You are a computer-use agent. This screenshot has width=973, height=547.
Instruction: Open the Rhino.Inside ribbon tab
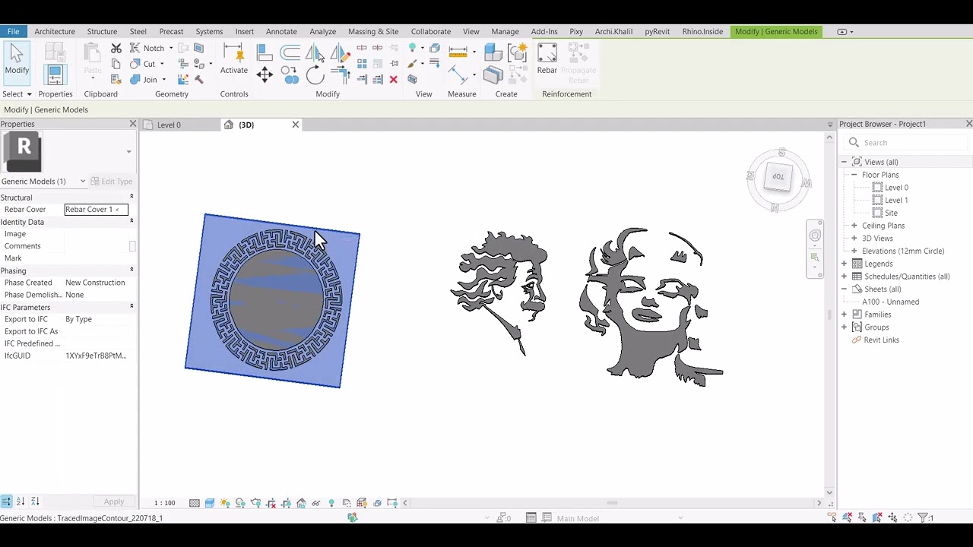pos(702,31)
